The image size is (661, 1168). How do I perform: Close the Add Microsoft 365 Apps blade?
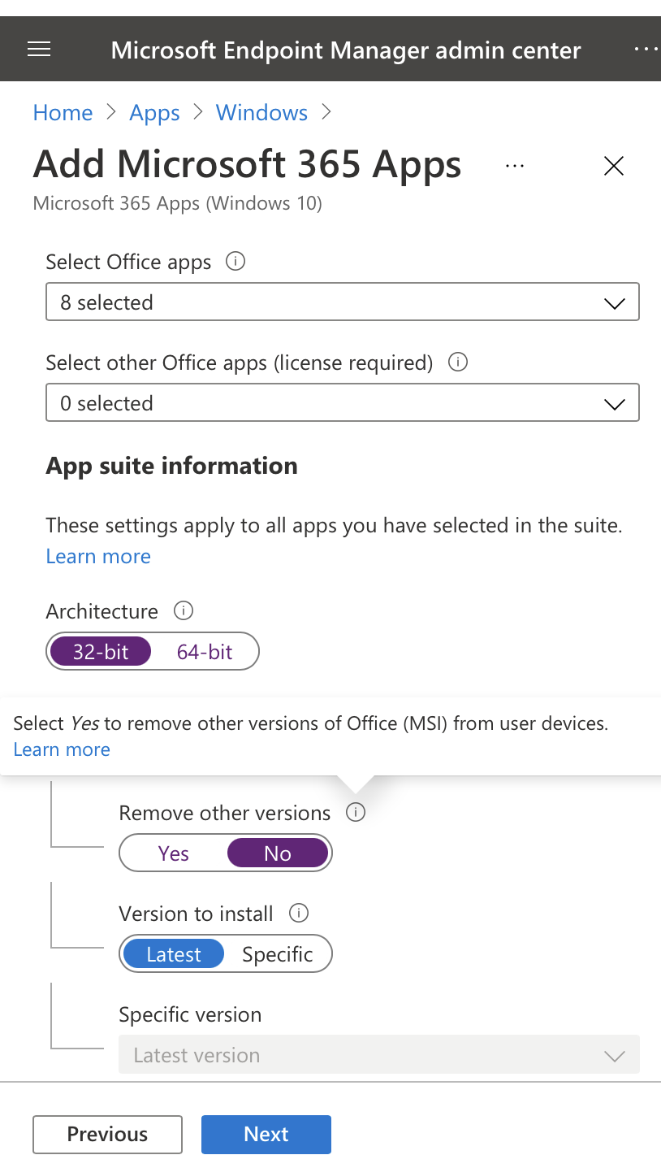coord(613,166)
